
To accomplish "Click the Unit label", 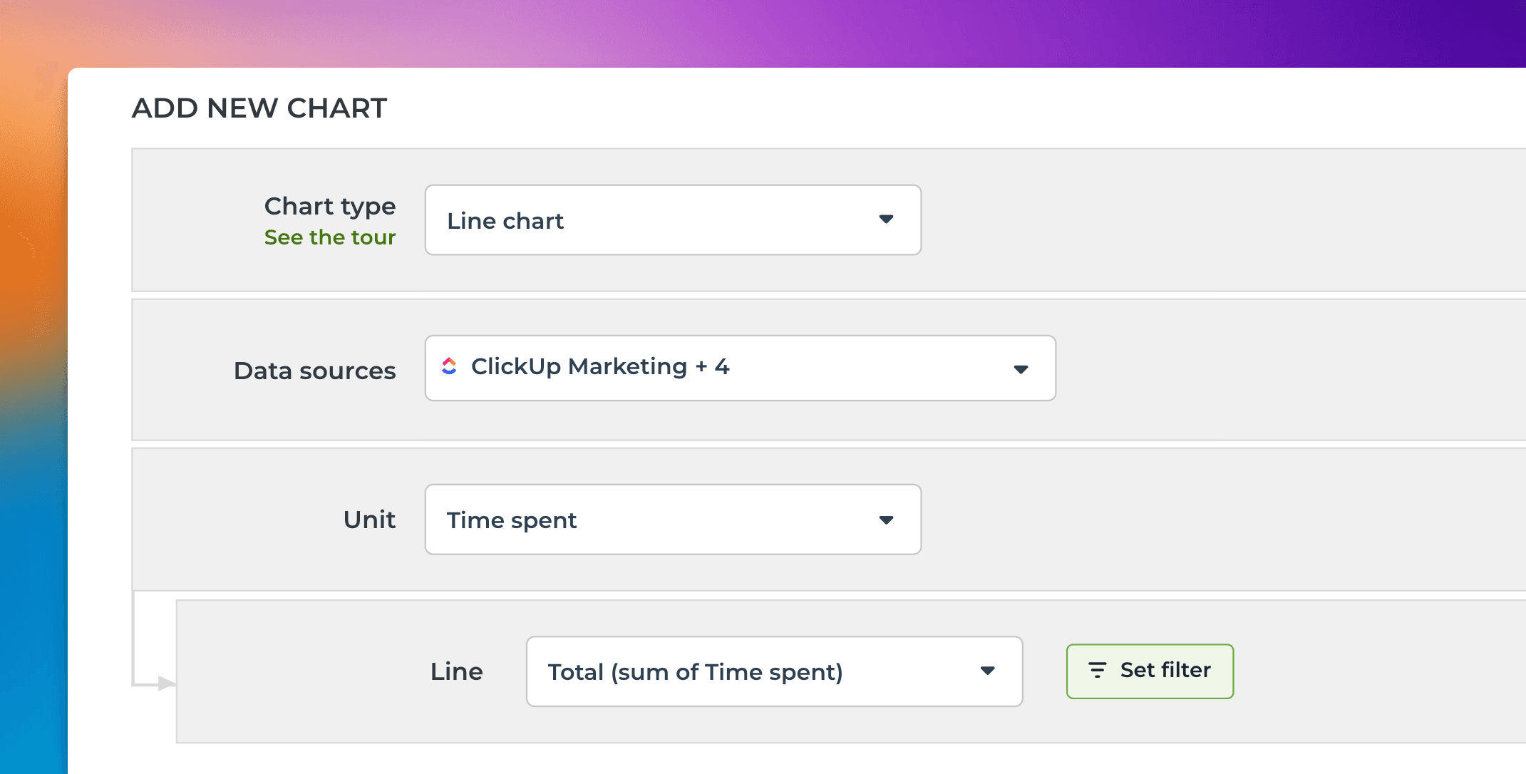I will pos(369,520).
